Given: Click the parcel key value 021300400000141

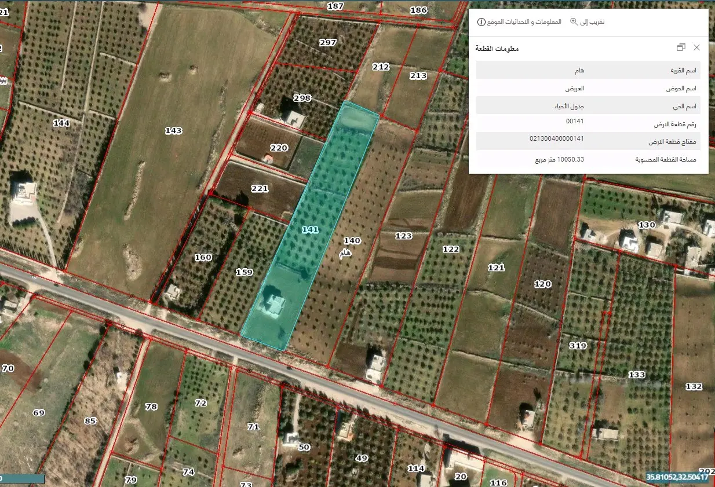Looking at the screenshot, I should (x=556, y=139).
